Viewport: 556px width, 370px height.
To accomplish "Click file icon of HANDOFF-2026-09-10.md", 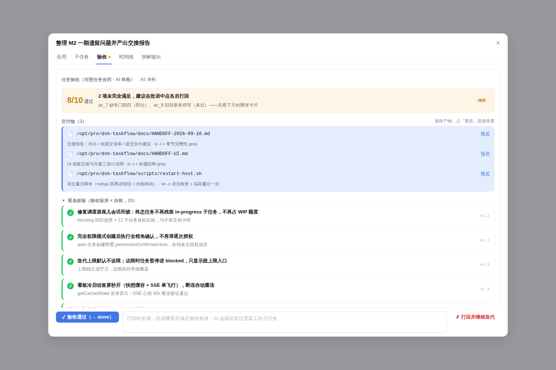I will coord(70,134).
